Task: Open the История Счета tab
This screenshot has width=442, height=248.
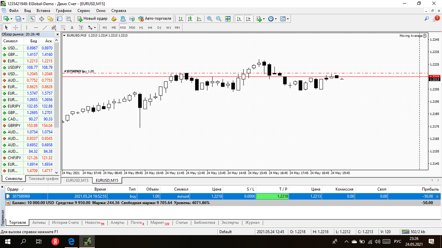Action: 65,222
